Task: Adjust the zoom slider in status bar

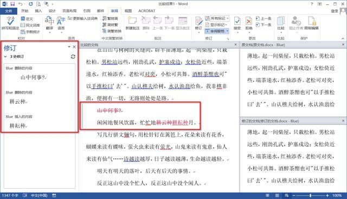Action: tap(311, 195)
